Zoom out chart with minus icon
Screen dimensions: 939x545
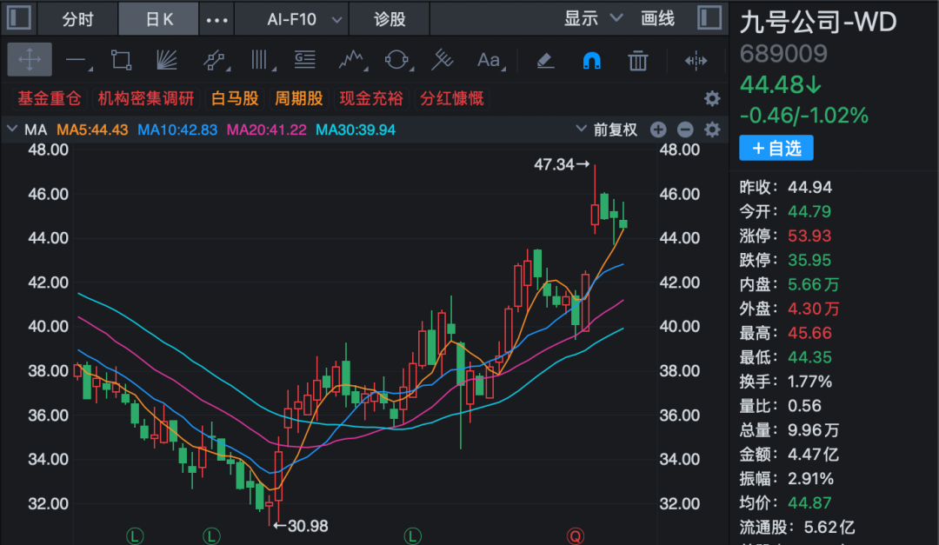click(685, 130)
